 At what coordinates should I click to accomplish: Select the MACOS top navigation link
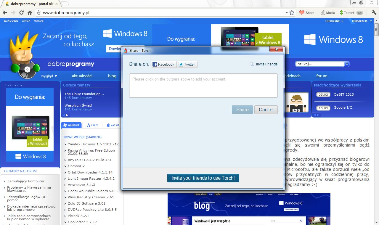[x=38, y=21]
